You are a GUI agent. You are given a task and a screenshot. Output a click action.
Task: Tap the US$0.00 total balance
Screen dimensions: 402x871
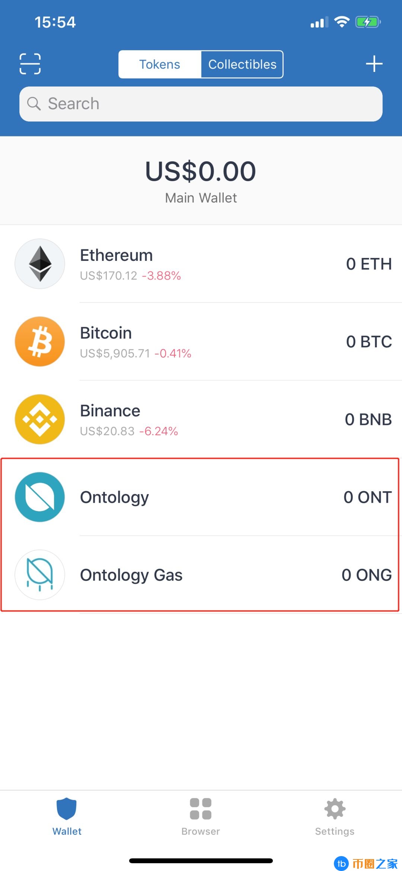click(x=201, y=171)
